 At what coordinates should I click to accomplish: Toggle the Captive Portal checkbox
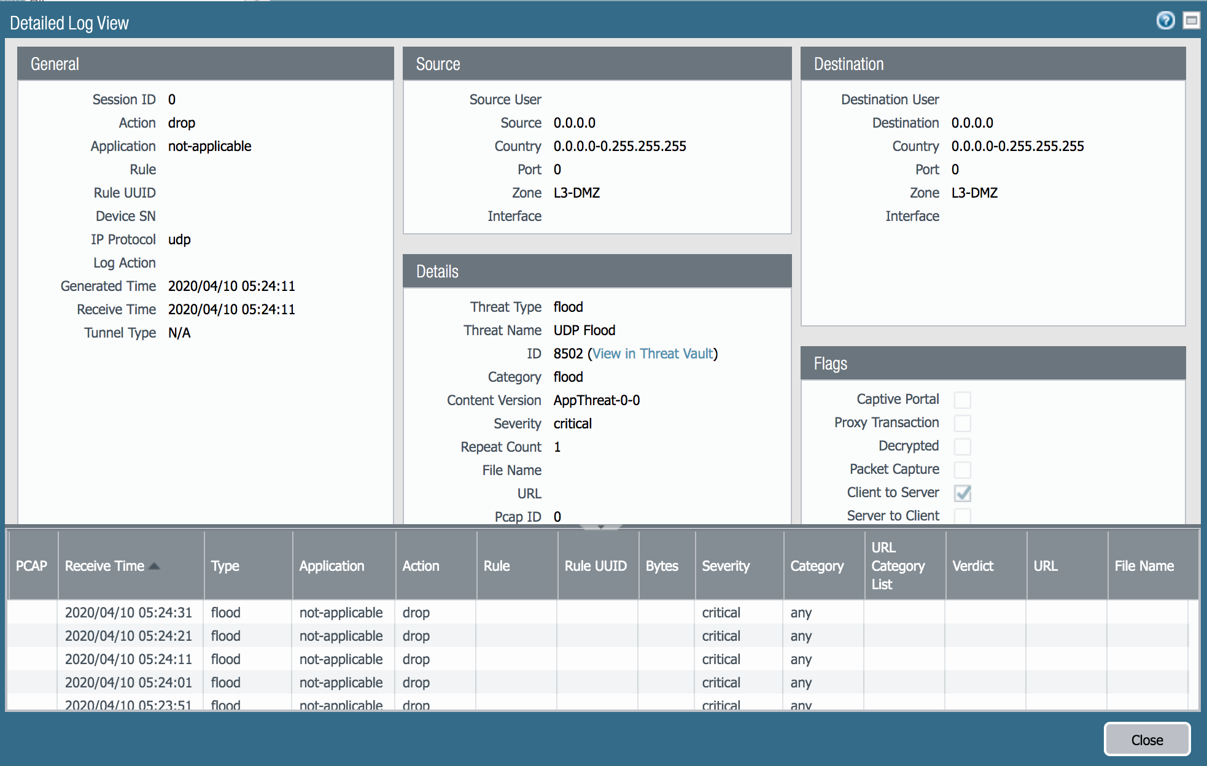click(x=962, y=400)
